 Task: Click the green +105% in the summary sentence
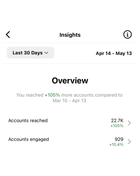point(52,95)
